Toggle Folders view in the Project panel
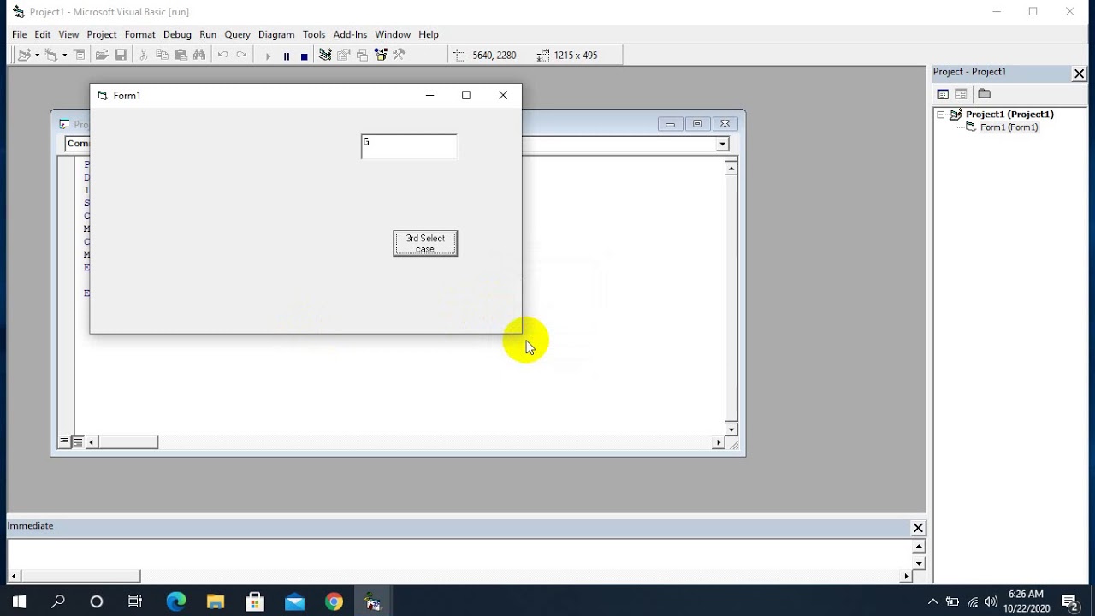The width and height of the screenshot is (1095, 616). pos(985,94)
